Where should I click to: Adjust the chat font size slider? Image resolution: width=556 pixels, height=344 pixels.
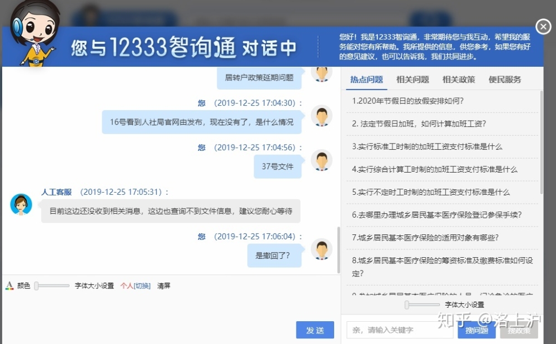tap(51, 286)
